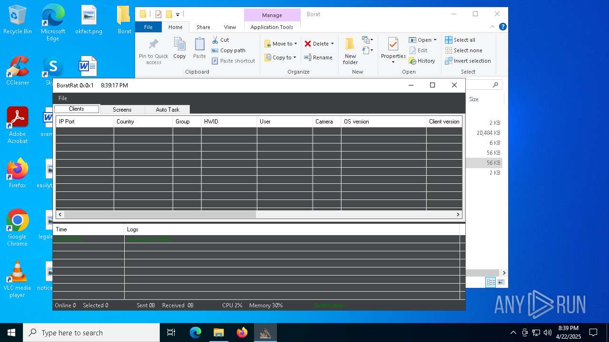Expand the Properties dropdown arrow
The image size is (609, 342).
[393, 62]
